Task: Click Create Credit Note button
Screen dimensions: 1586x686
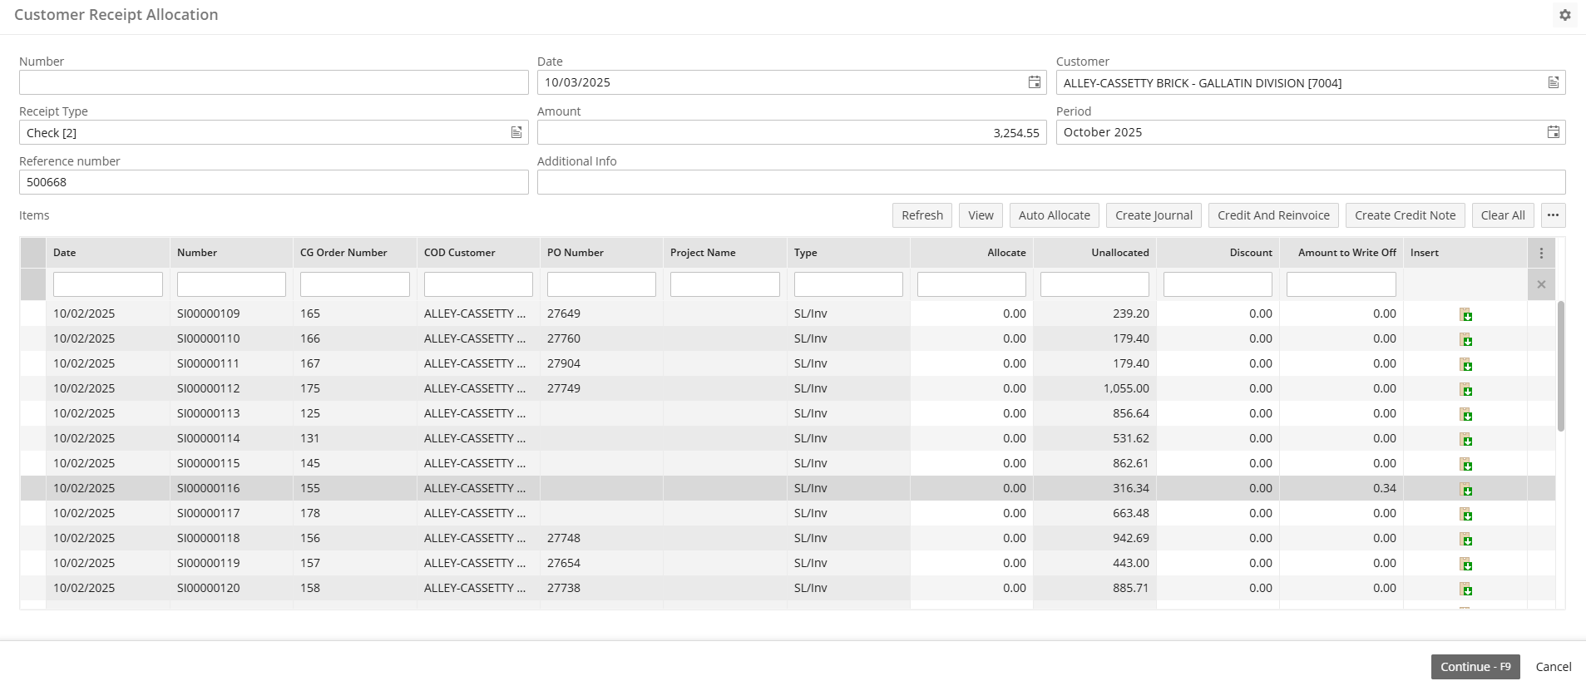Action: (1405, 215)
